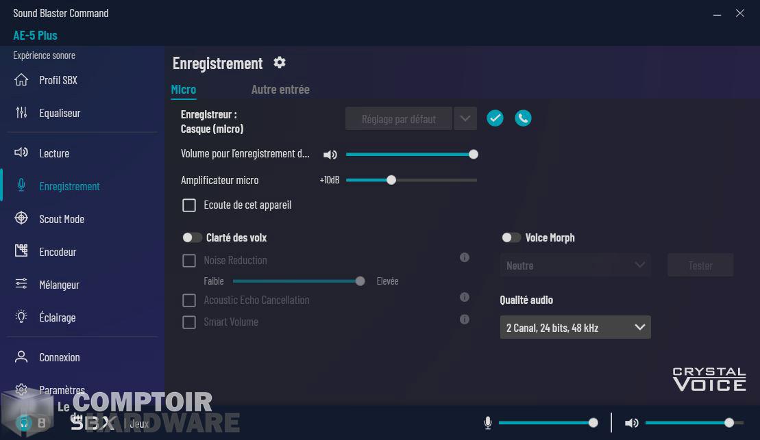The image size is (760, 440).
Task: Check the Acoustic Echo Cancellation checkbox
Action: (x=189, y=300)
